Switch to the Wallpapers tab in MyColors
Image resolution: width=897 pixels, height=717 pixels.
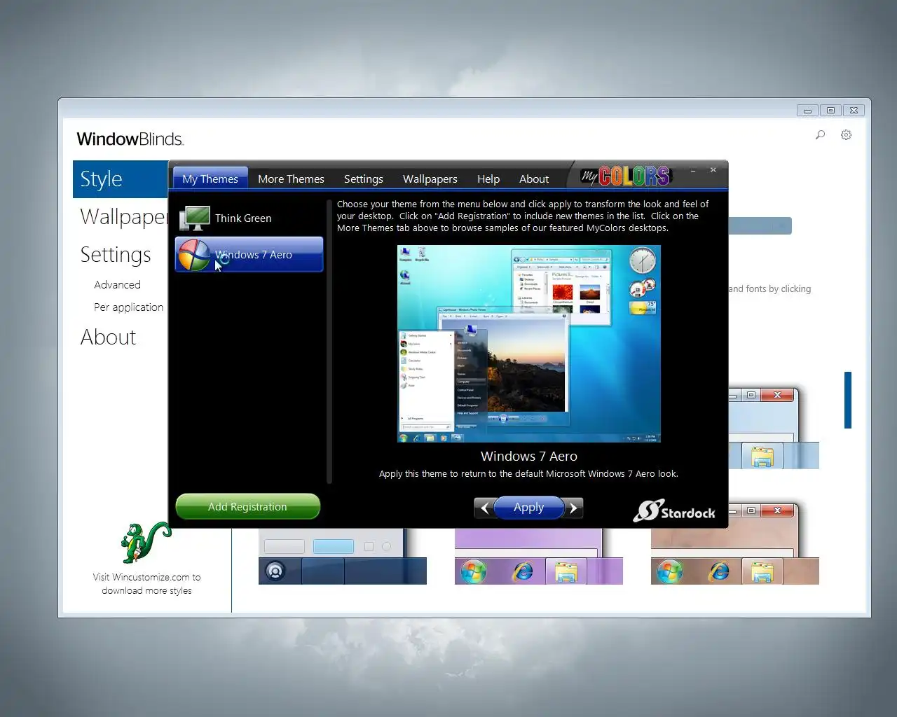[430, 179]
